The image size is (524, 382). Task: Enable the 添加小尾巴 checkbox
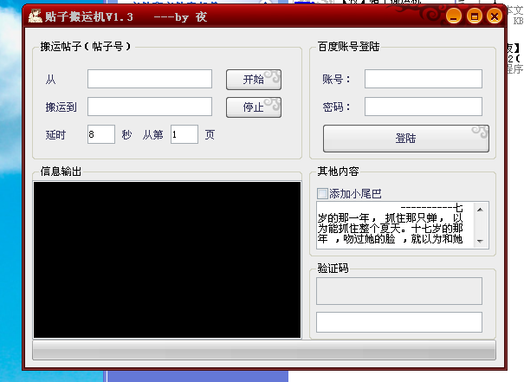click(323, 194)
